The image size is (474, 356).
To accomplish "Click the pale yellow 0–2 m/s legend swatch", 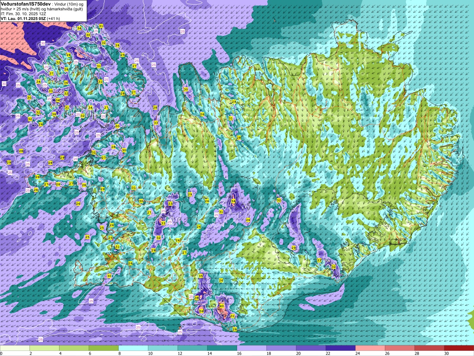I will [x=15, y=348].
